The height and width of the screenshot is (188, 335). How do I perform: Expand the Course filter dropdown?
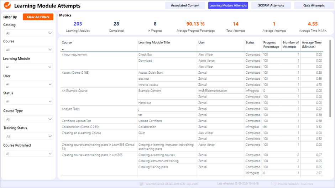[28, 50]
